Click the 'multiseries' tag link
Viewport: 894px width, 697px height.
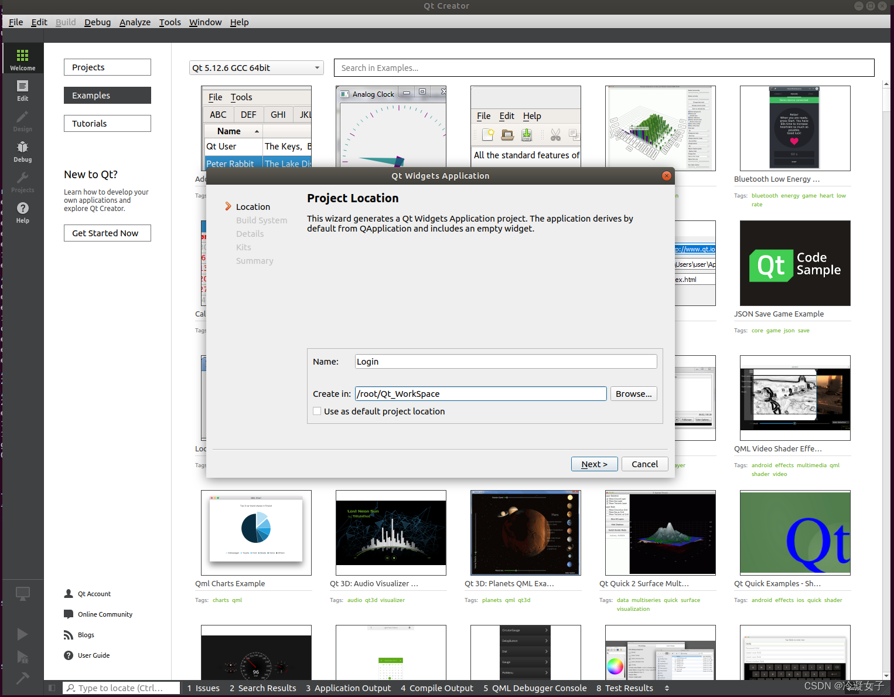click(646, 600)
